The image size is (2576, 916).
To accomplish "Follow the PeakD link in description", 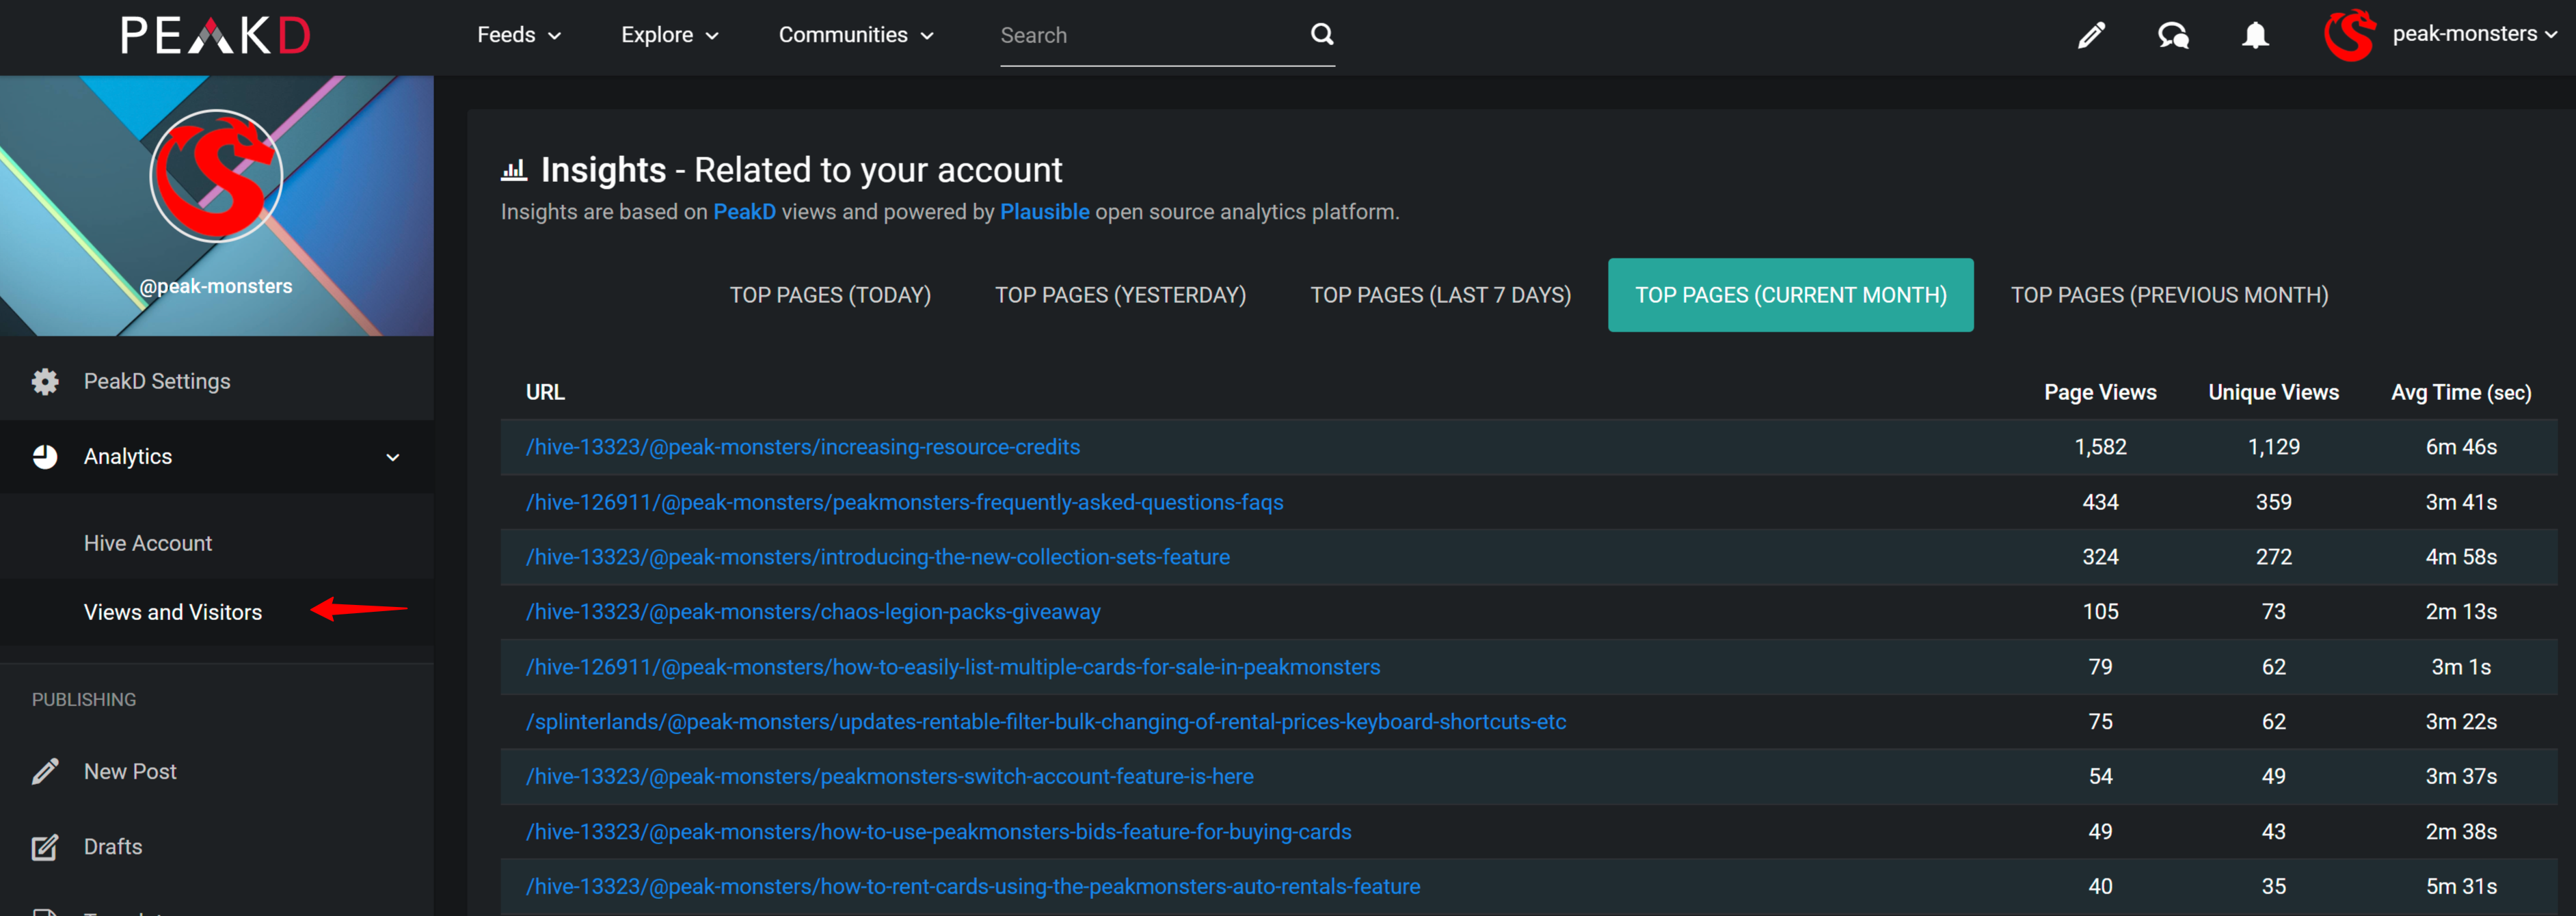I will [744, 212].
